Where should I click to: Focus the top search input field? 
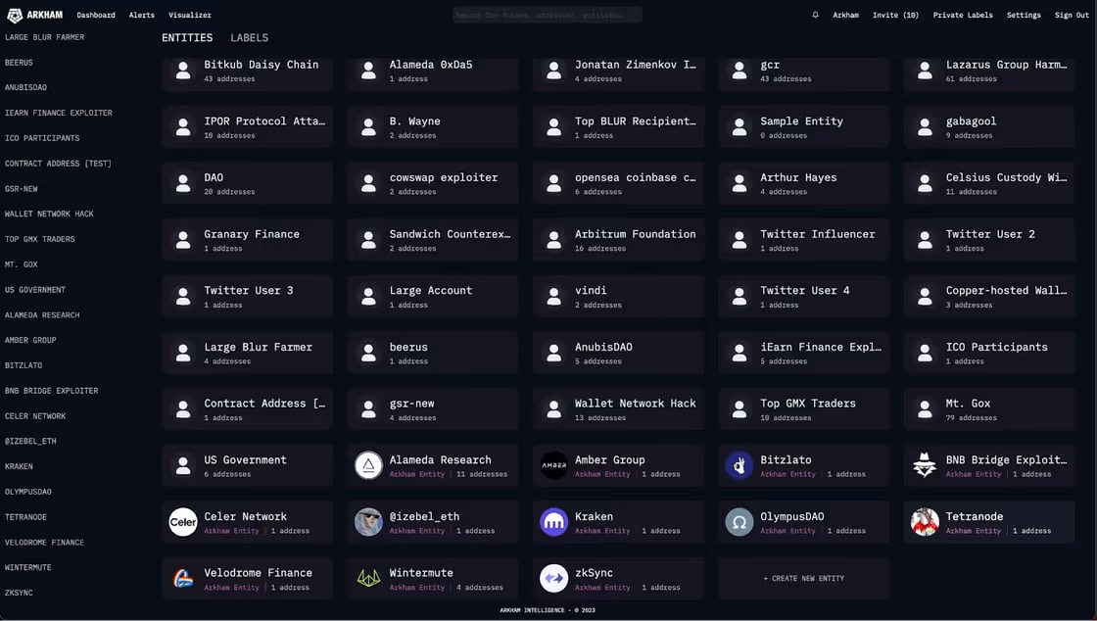548,15
